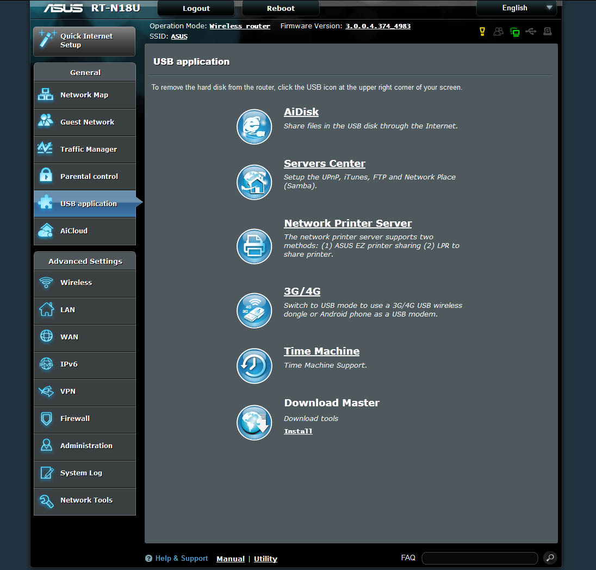This screenshot has height=570, width=596.
Task: Open the English language dropdown
Action: point(516,8)
